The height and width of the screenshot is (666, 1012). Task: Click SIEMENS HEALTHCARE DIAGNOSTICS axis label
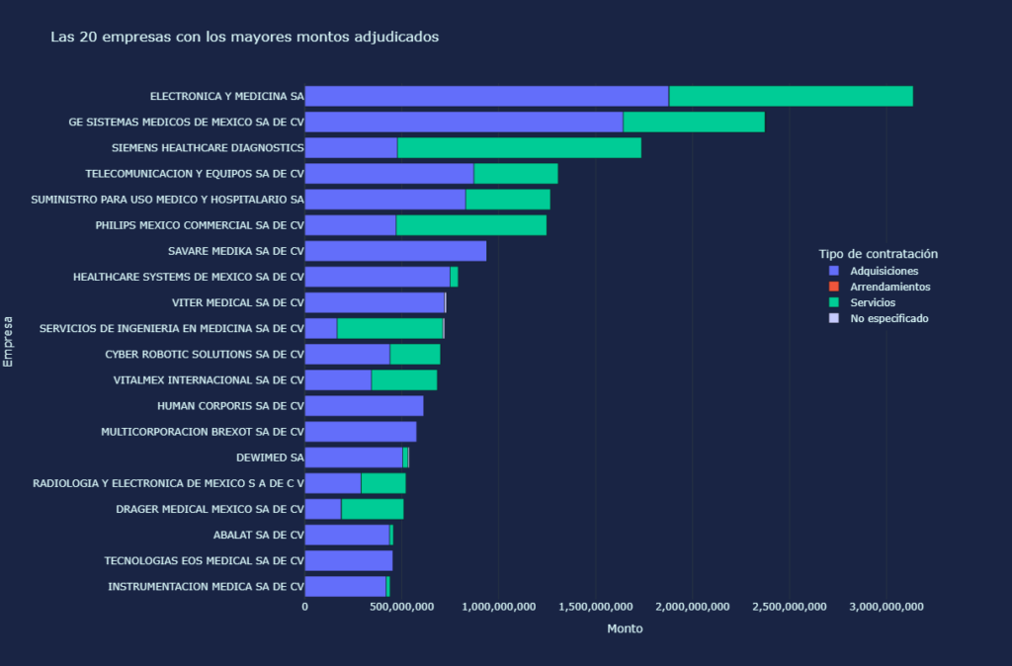[x=208, y=148]
